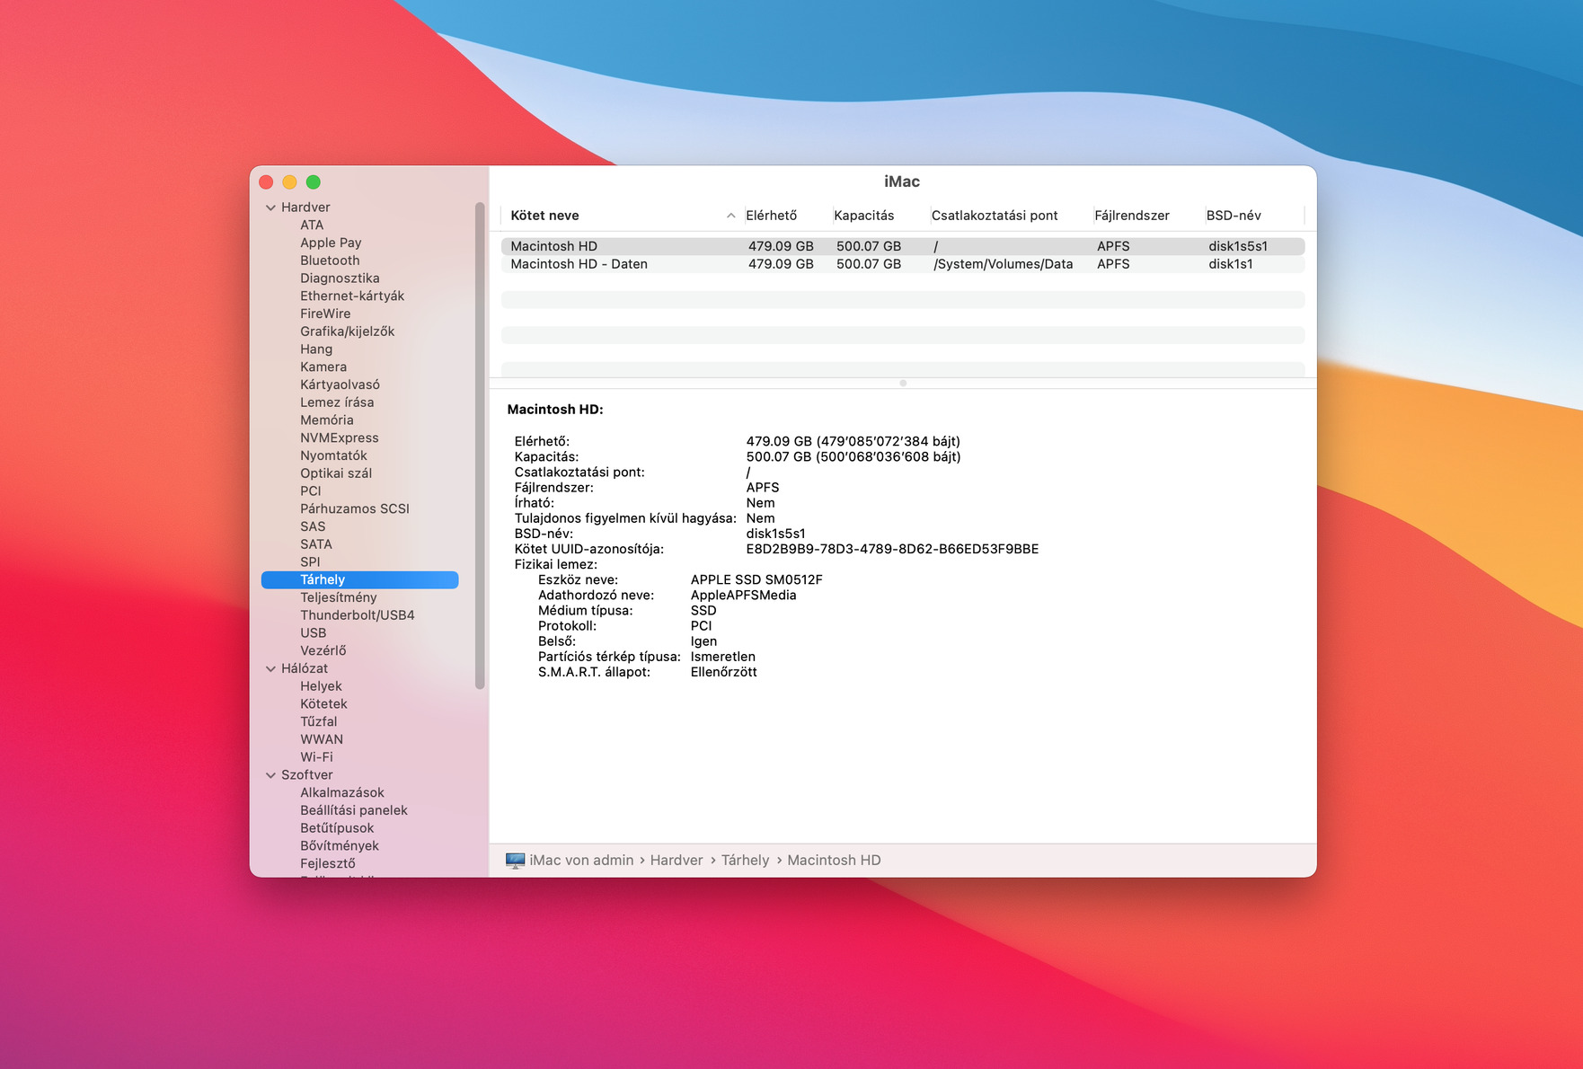Collapse the Hardver section

[x=270, y=208]
